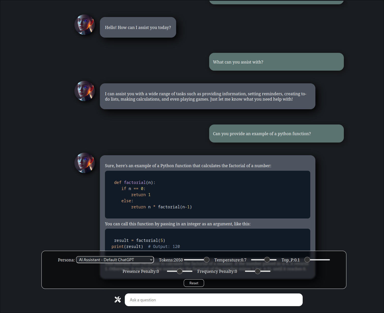384x313 pixels.
Task: Adjust the Top_P slider
Action: [x=317, y=260]
